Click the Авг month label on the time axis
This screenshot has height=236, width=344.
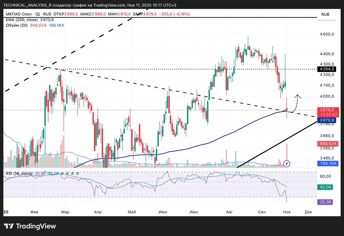coord(229,212)
